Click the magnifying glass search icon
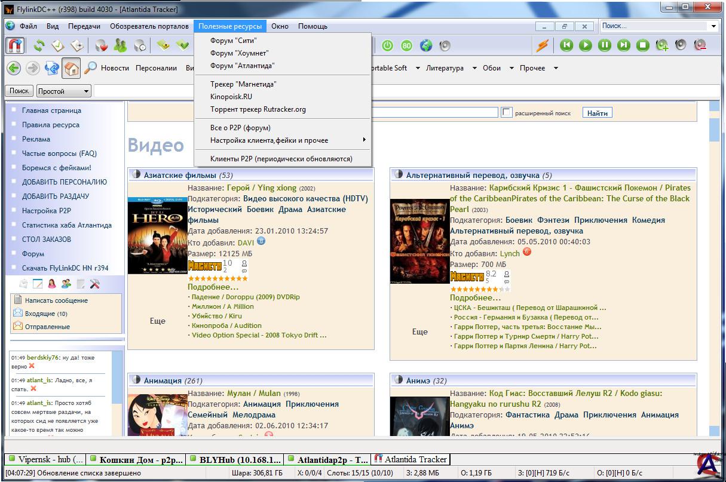The height and width of the screenshot is (482, 726). tap(90, 68)
